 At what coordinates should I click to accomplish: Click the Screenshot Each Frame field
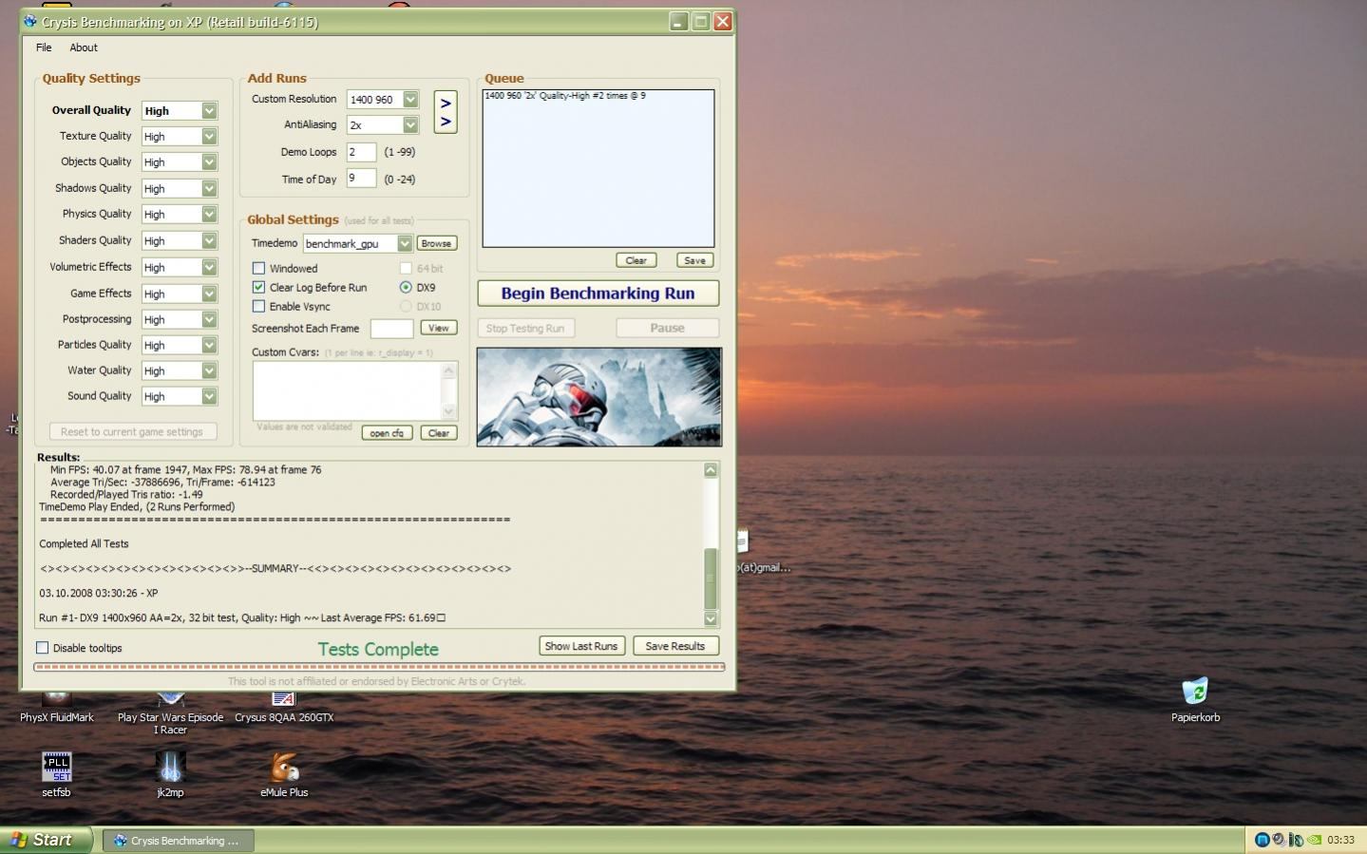click(391, 329)
